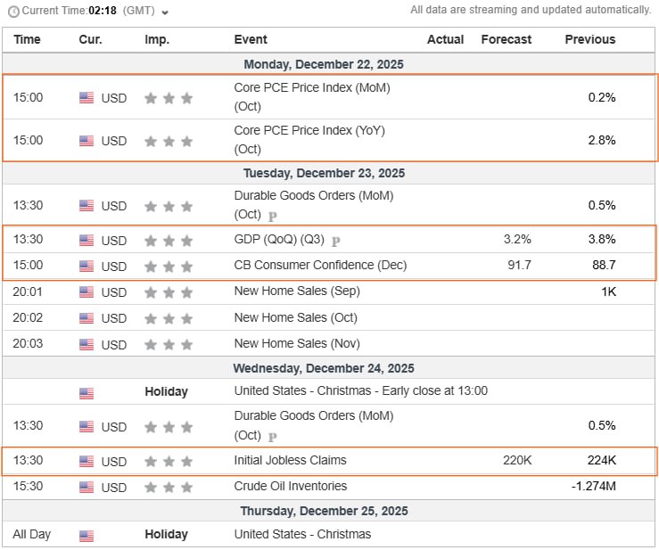Open the GMT timezone dropdown arrow

click(x=165, y=12)
